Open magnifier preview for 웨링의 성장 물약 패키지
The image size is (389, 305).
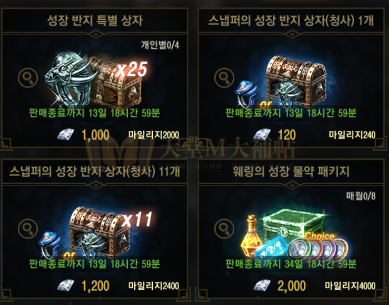pos(224,229)
